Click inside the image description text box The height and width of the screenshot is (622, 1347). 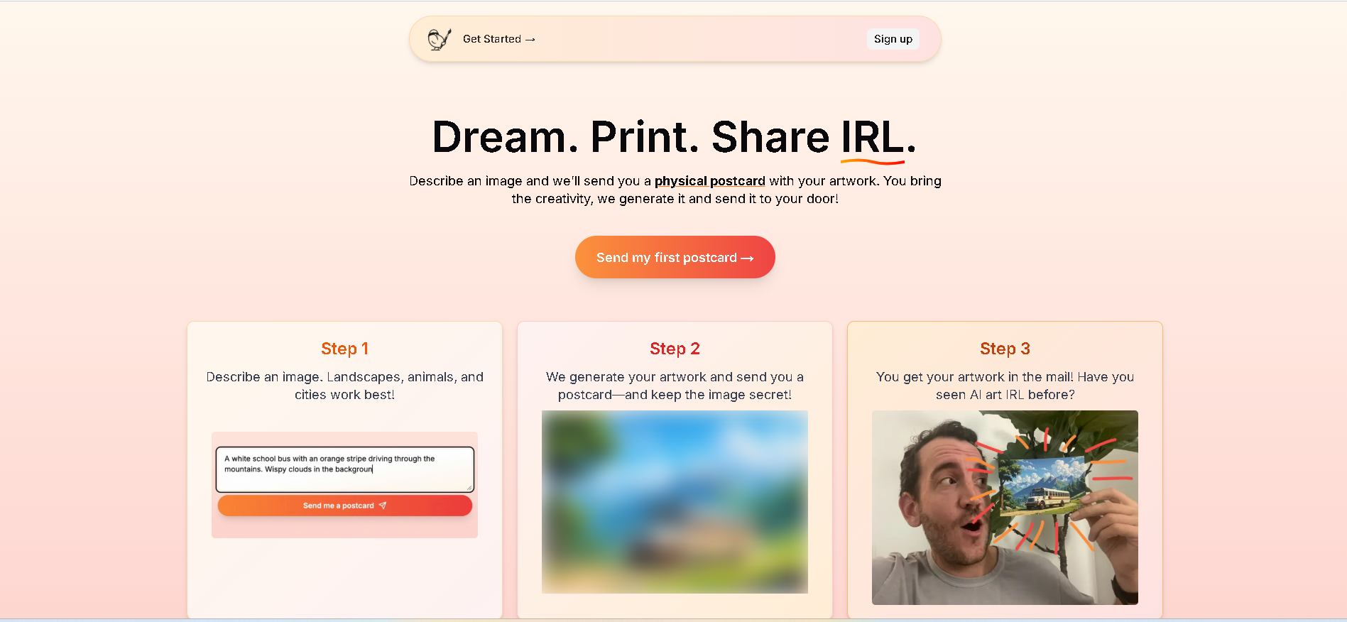344,469
